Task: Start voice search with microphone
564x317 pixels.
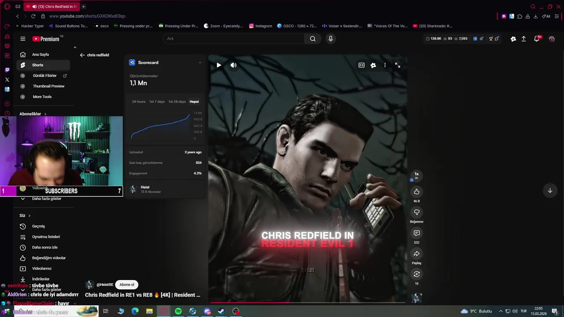Action: click(x=330, y=39)
